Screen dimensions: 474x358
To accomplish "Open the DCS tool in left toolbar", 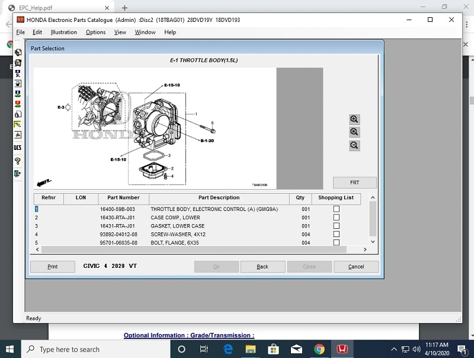I will (x=18, y=148).
